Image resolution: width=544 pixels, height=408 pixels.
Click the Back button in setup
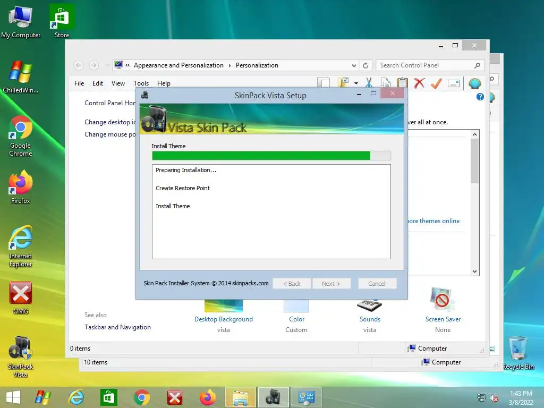coord(292,284)
